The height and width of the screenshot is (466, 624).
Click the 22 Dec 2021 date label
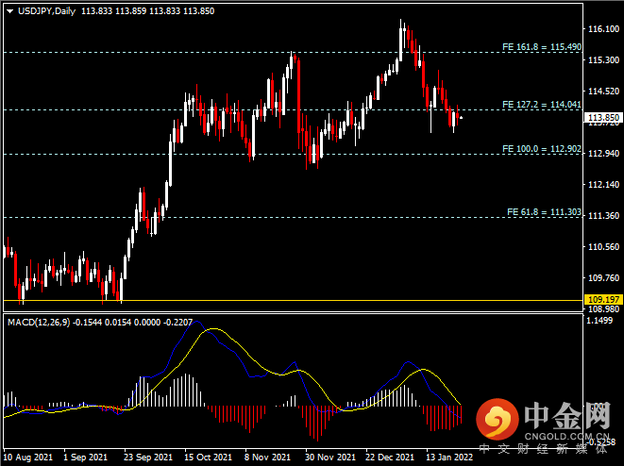pyautogui.click(x=390, y=458)
